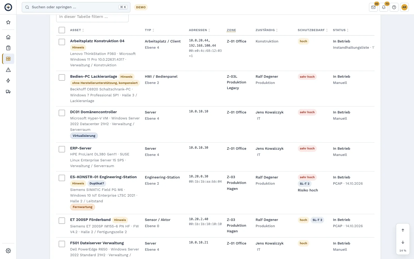Open the DC01 Domänencontroller asset
This screenshot has height=259, width=414.
coord(93,112)
